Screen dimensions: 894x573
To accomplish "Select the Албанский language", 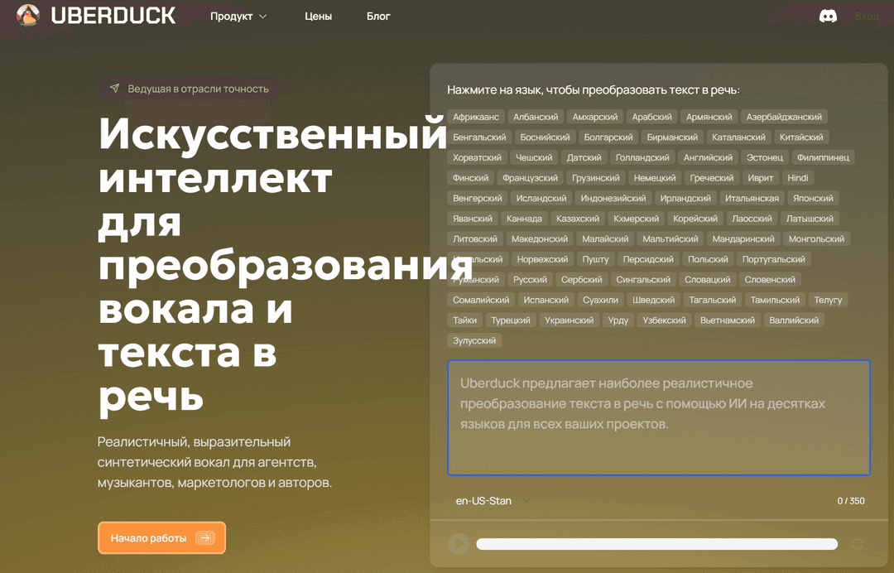I will [x=536, y=117].
